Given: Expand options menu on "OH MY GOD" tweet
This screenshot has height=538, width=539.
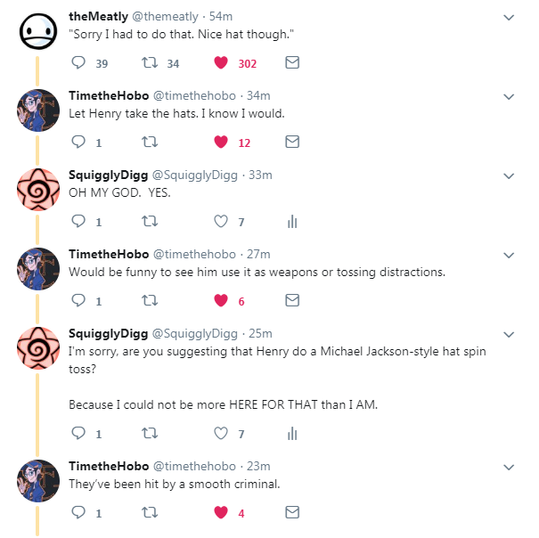Looking at the screenshot, I should pyautogui.click(x=509, y=175).
